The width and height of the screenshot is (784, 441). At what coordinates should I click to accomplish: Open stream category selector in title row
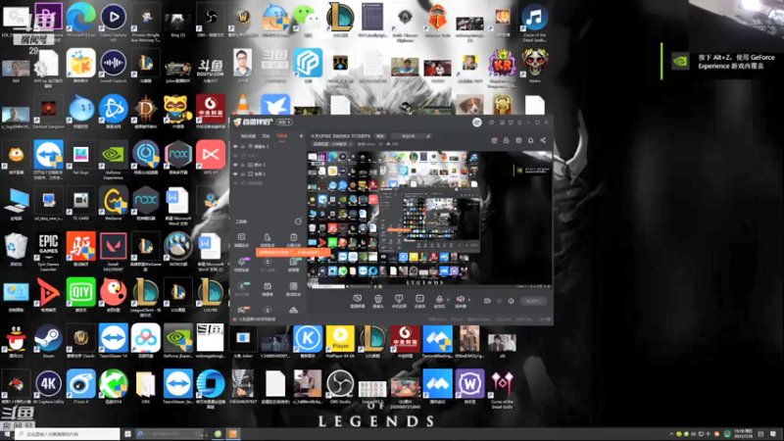(412, 136)
